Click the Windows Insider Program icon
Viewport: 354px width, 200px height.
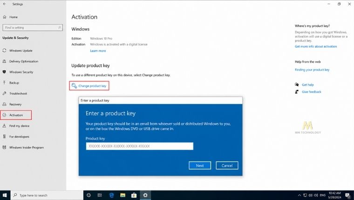click(x=4, y=147)
